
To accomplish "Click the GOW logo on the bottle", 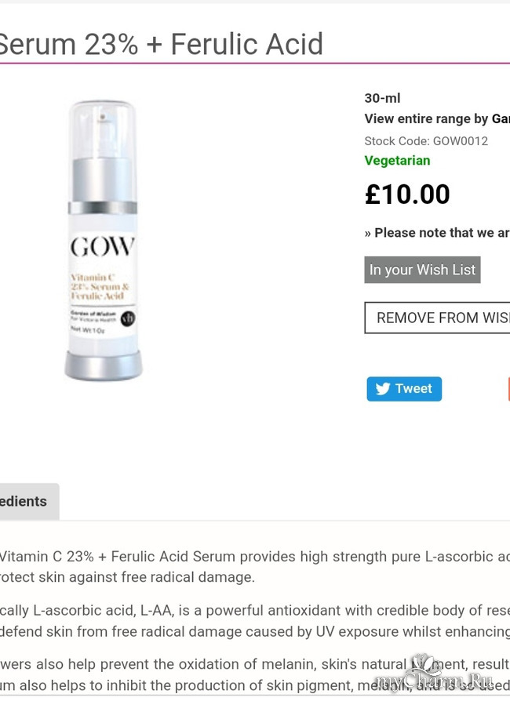I will pyautogui.click(x=102, y=247).
